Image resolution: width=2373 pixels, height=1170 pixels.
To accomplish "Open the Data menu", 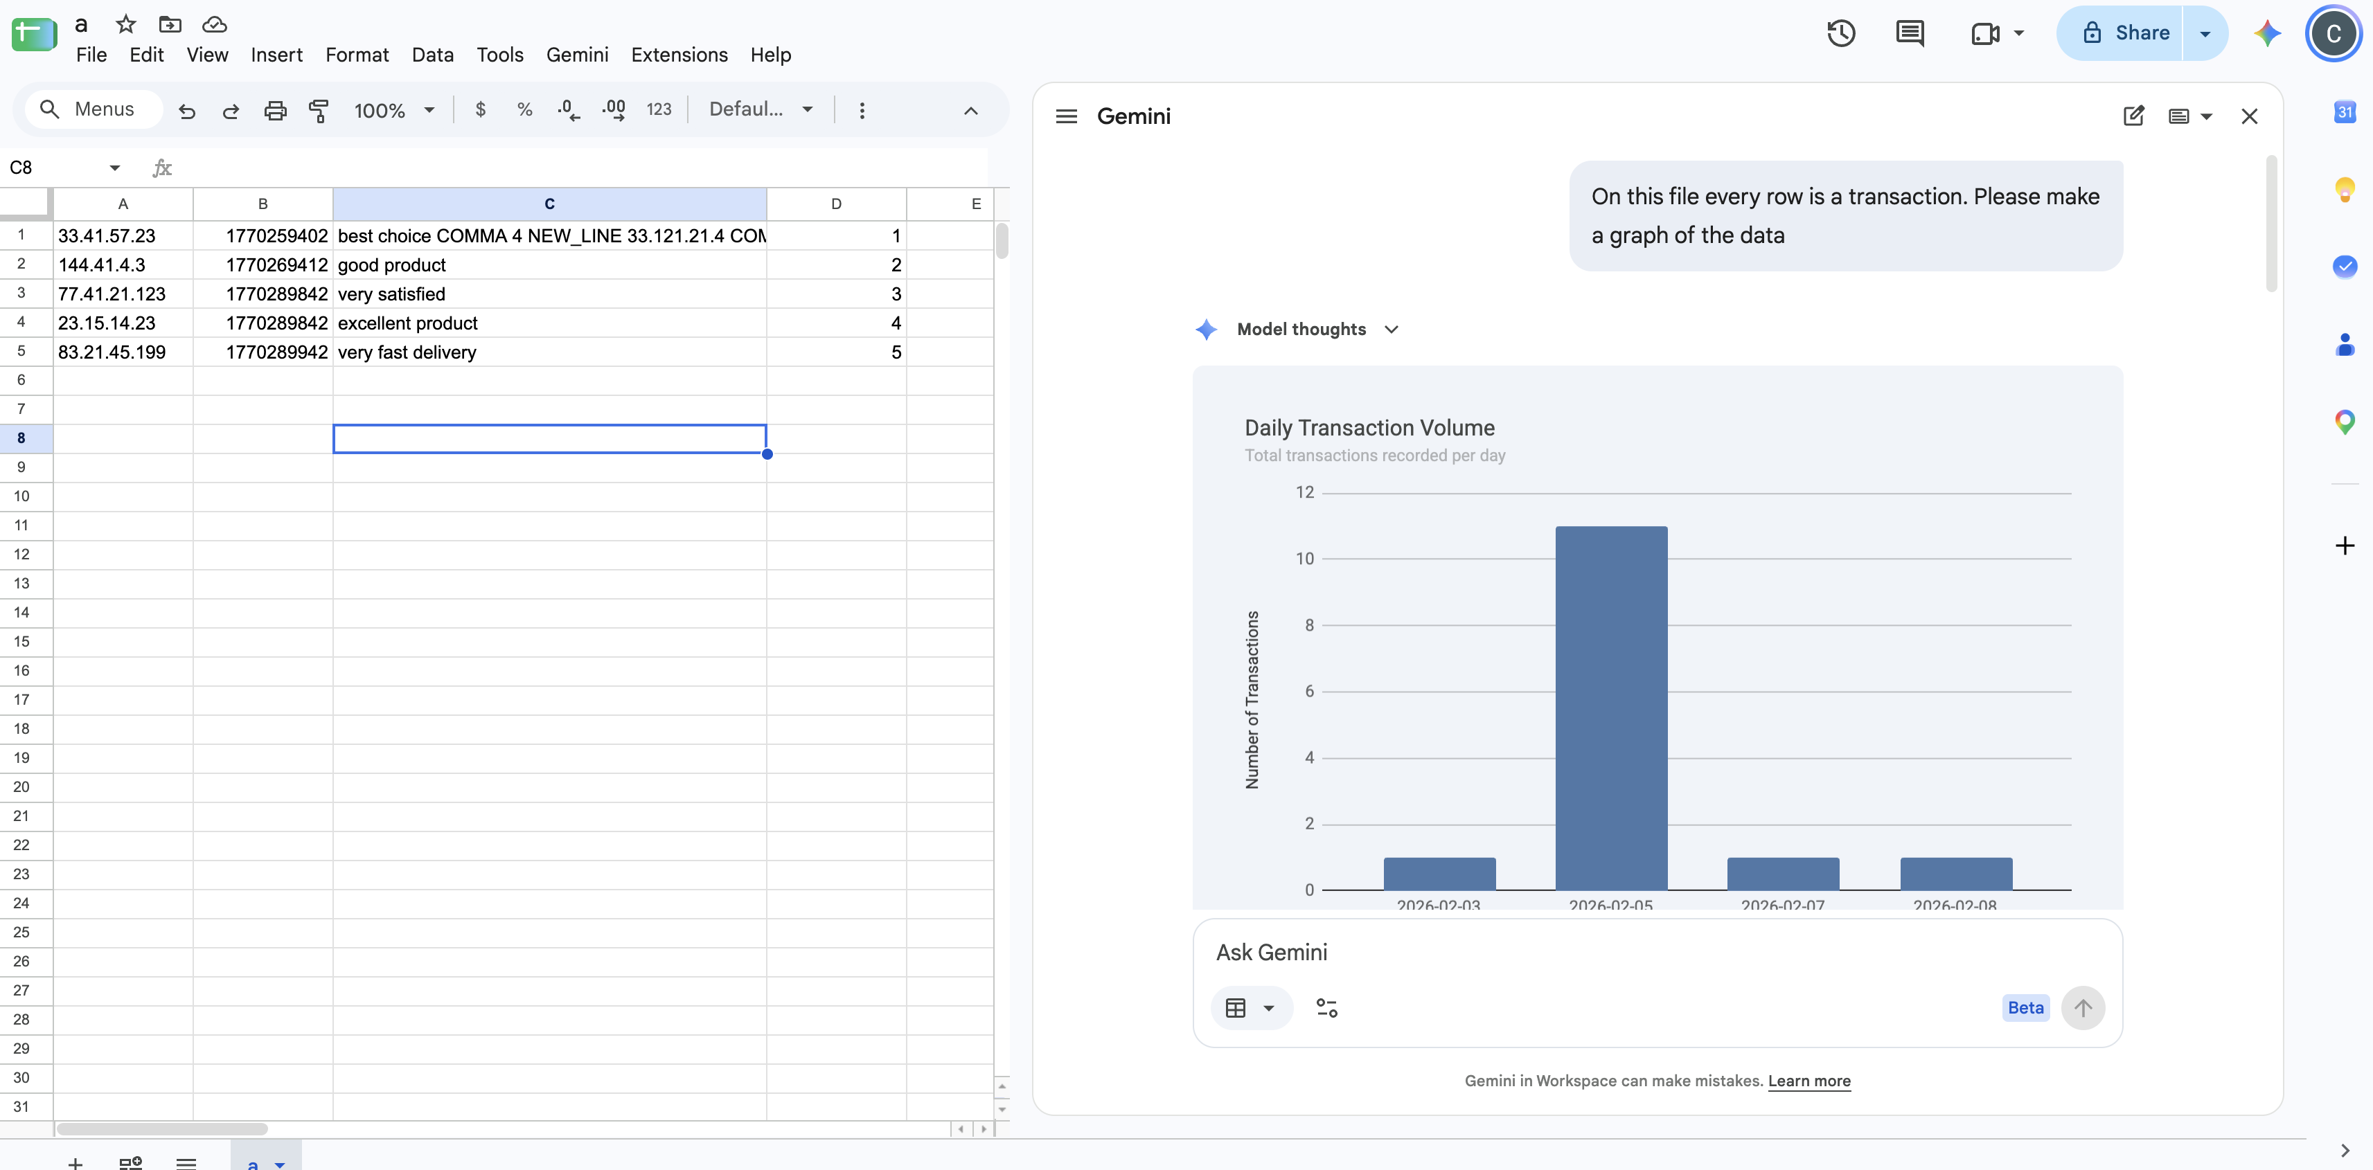I will coord(432,55).
